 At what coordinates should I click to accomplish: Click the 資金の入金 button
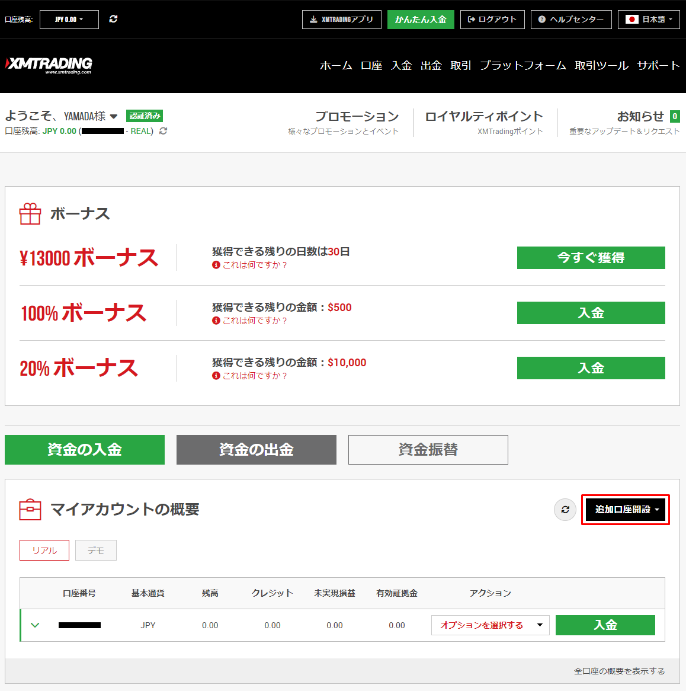(85, 449)
